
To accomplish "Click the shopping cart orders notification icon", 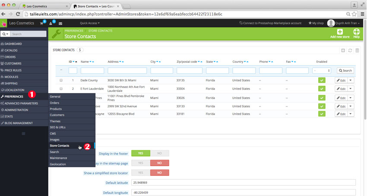I will pyautogui.click(x=42, y=23).
